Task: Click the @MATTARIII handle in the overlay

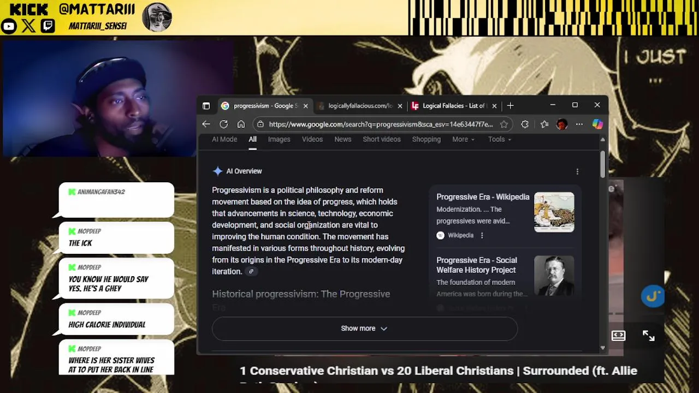Action: pyautogui.click(x=97, y=9)
